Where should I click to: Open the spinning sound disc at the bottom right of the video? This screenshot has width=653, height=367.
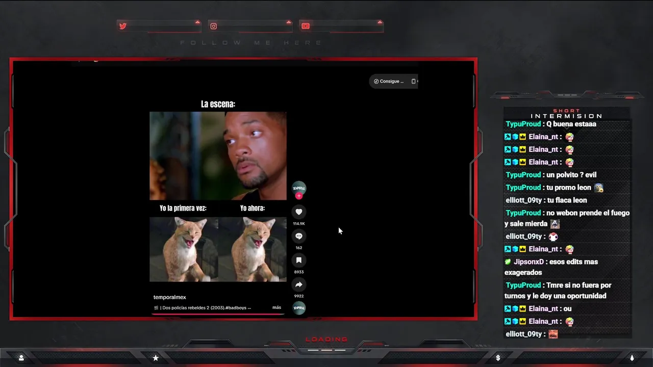[299, 308]
